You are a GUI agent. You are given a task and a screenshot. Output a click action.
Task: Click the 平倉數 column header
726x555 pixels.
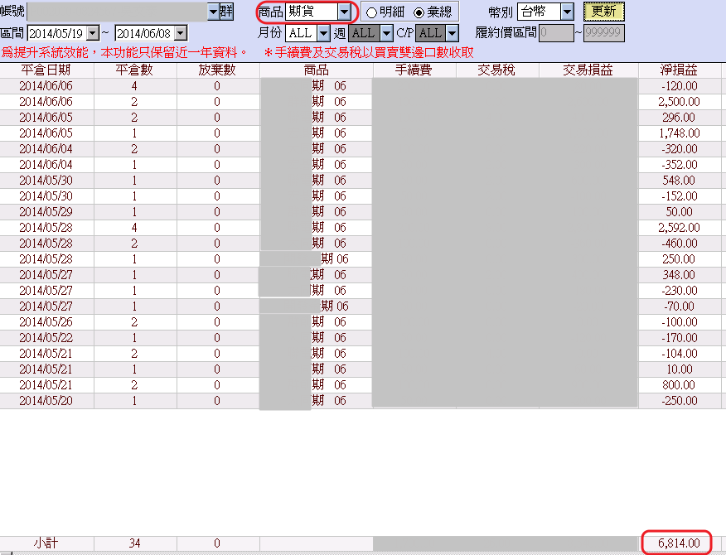coord(134,70)
